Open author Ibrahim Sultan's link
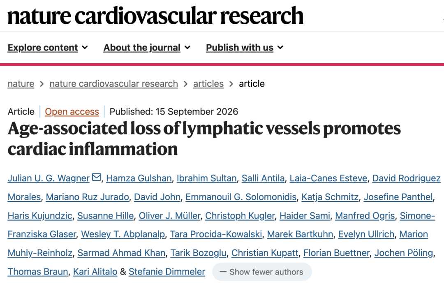The height and width of the screenshot is (286, 444). pyautogui.click(x=206, y=178)
